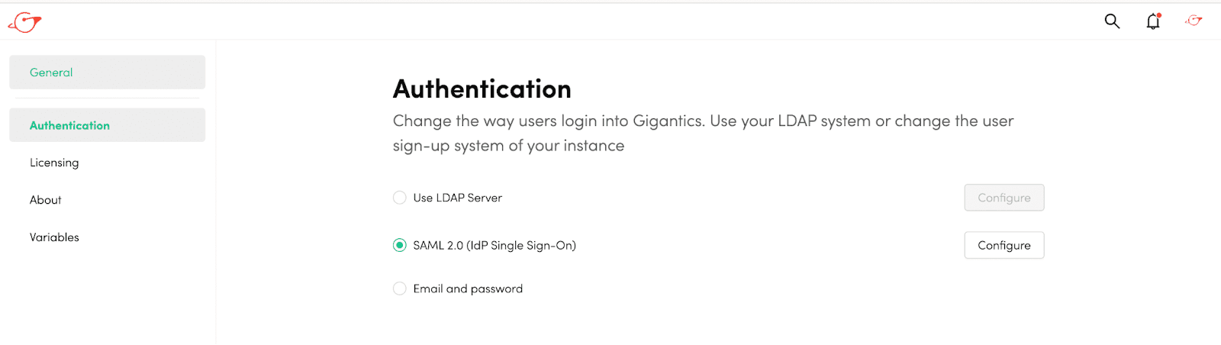Open the Licensing sidebar item
This screenshot has width=1221, height=345.
pyautogui.click(x=54, y=163)
